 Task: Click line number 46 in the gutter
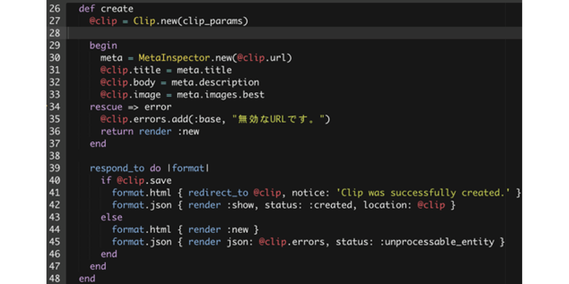(x=55, y=255)
